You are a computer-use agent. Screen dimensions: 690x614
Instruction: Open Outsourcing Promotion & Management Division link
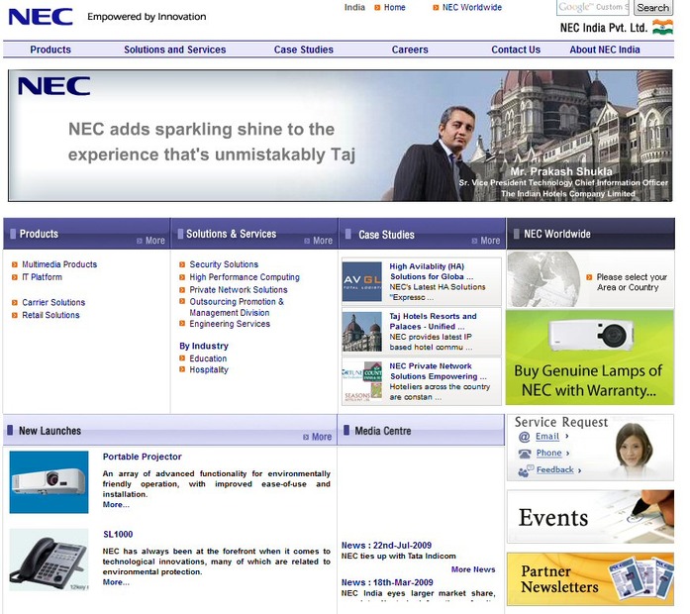(237, 307)
